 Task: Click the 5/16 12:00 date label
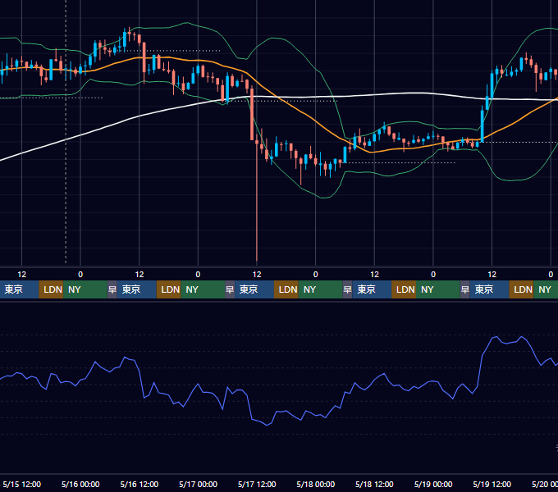[x=139, y=484]
